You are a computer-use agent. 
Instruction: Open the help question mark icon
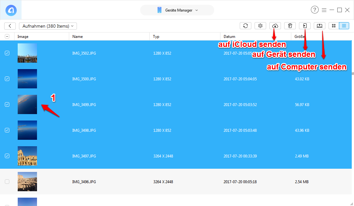(x=314, y=10)
